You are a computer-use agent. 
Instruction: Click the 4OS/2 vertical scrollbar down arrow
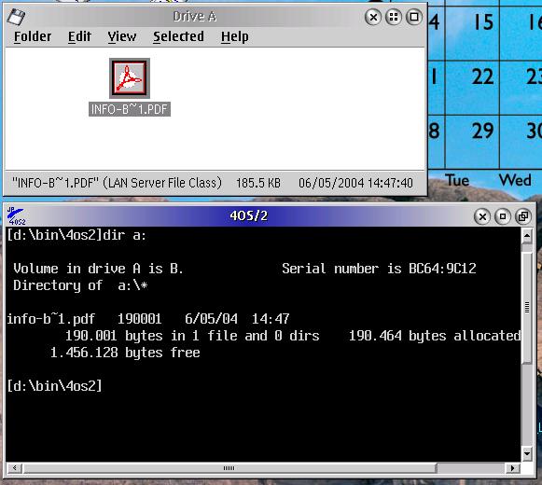(x=527, y=453)
